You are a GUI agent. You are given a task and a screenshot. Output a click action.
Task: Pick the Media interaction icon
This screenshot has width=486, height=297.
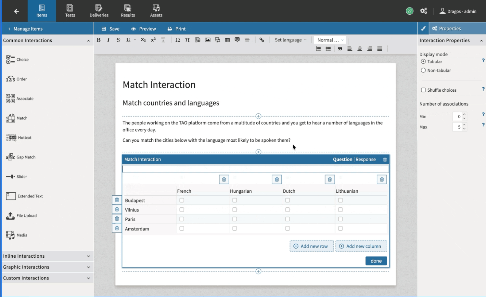click(10, 235)
